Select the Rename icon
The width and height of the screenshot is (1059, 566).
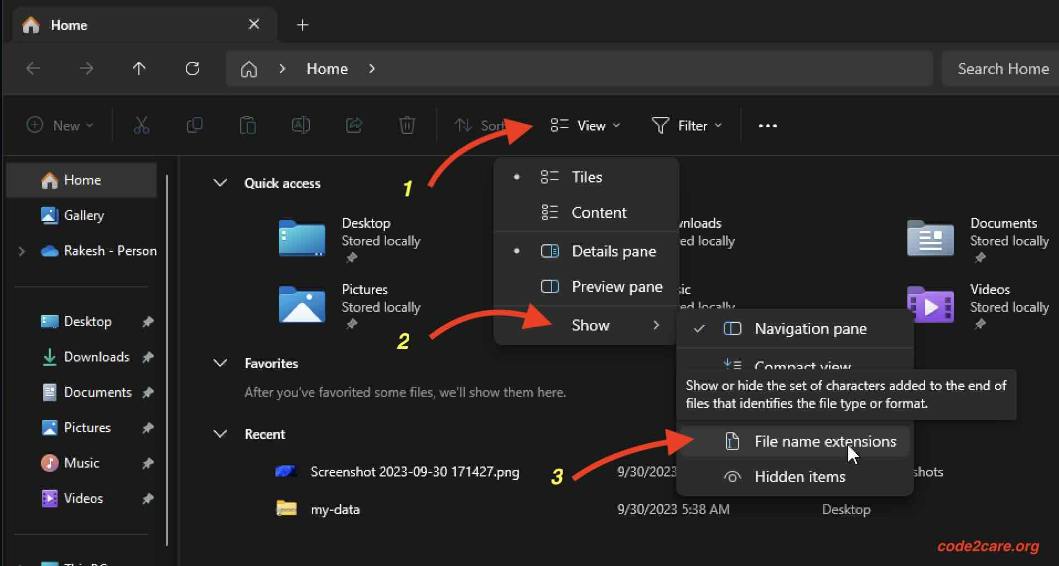tap(301, 125)
